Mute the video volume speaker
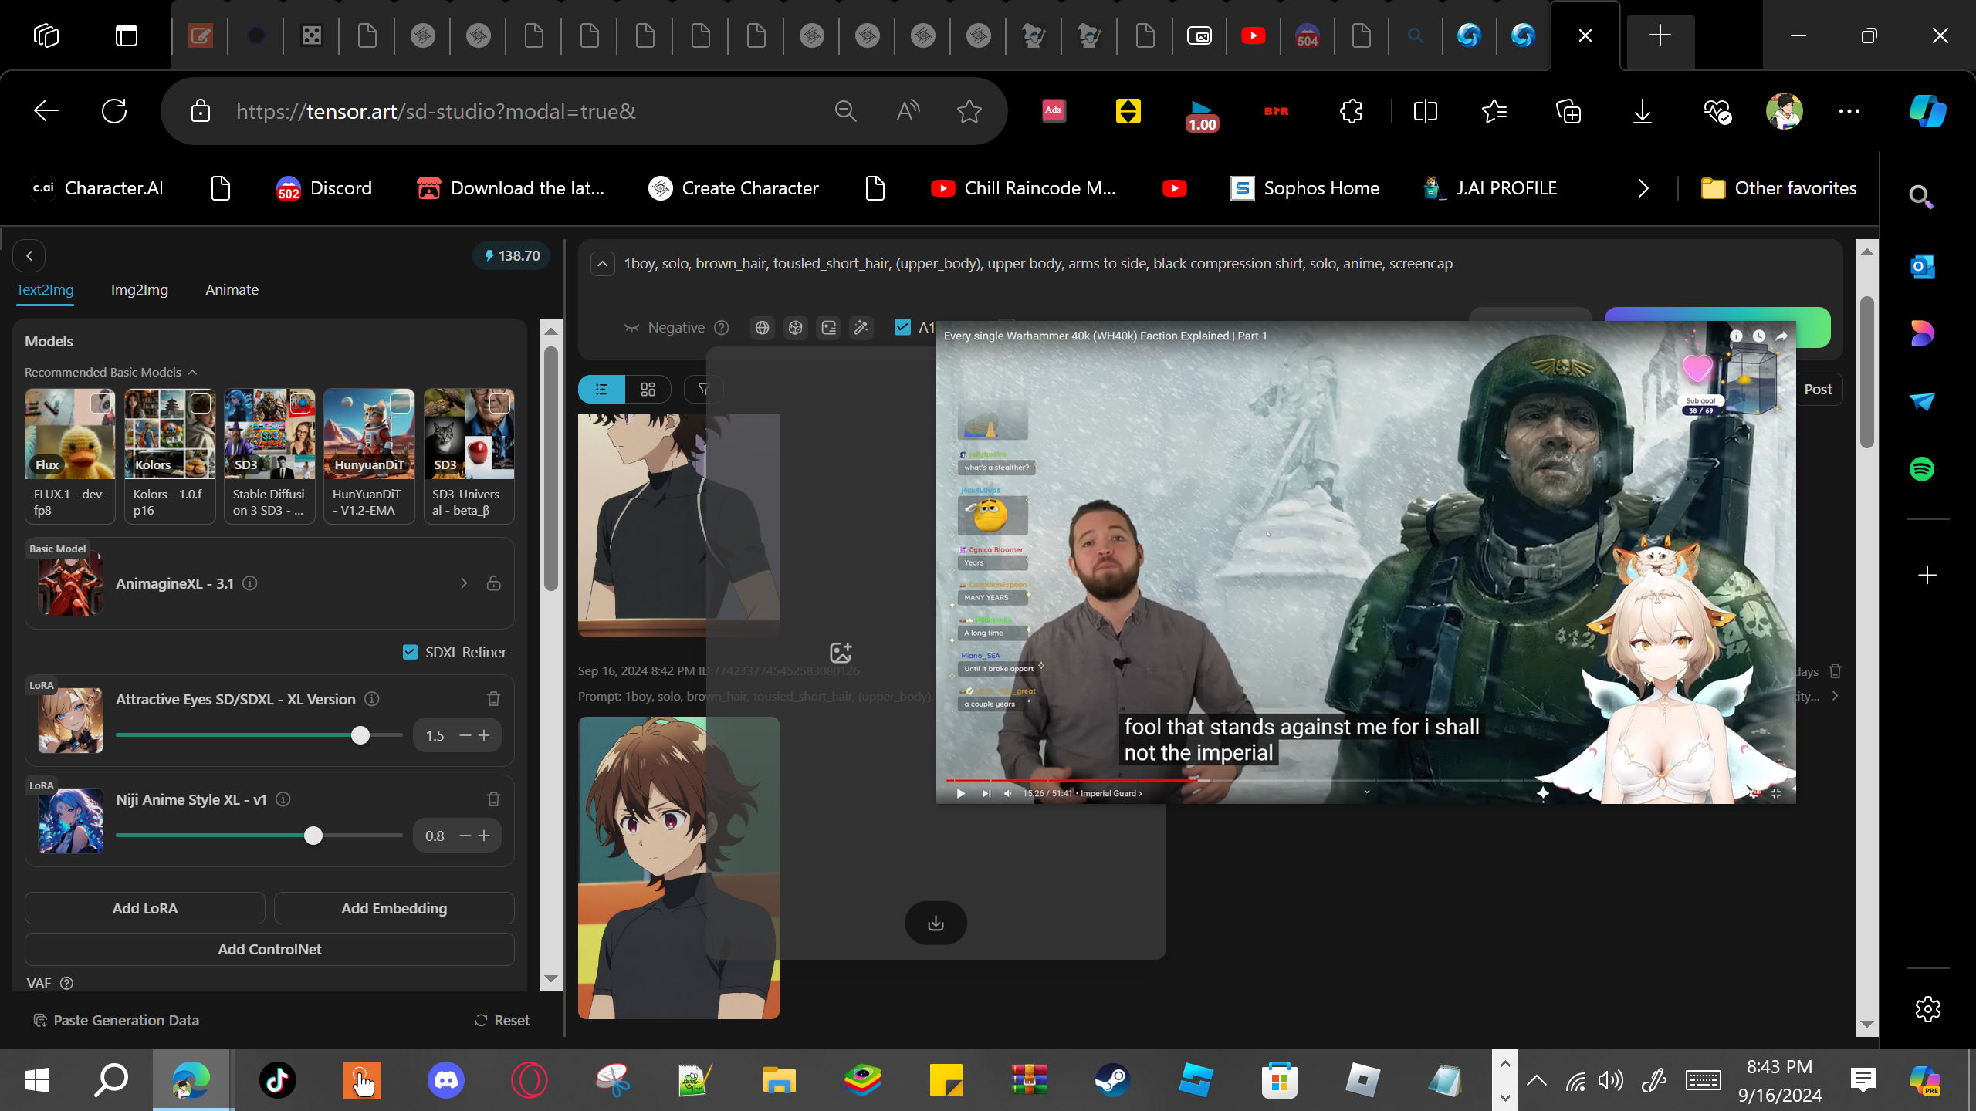Image resolution: width=1976 pixels, height=1111 pixels. tap(1007, 793)
